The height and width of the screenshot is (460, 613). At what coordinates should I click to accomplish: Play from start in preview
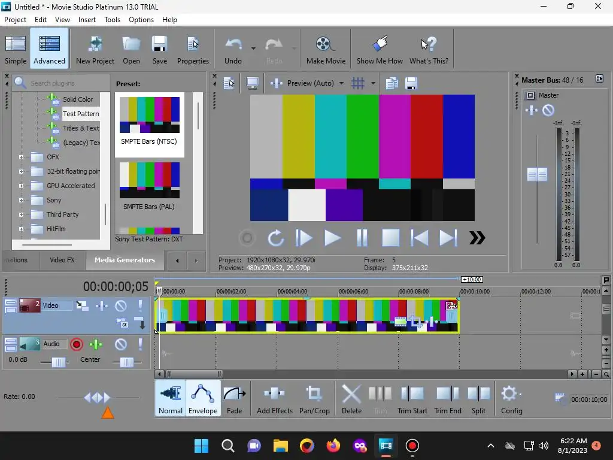click(x=304, y=238)
